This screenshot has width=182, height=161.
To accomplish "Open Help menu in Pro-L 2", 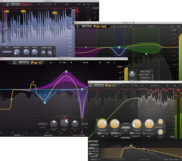I will coord(88,4).
